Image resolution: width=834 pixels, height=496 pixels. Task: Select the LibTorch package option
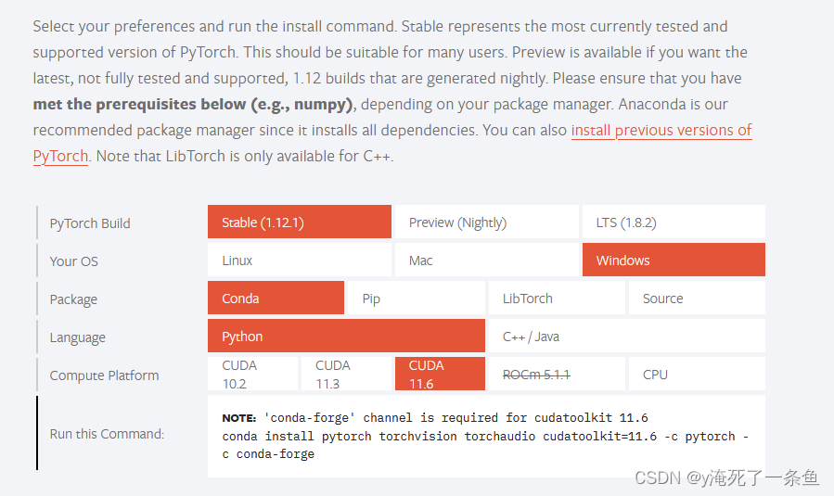pos(557,298)
